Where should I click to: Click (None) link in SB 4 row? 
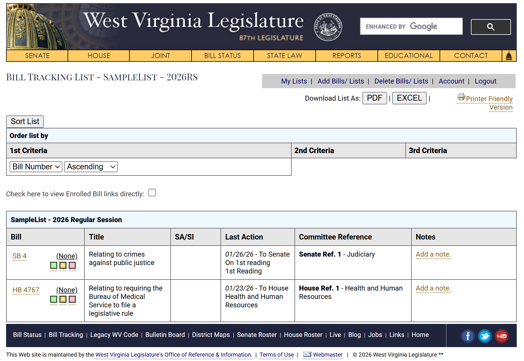pos(67,256)
